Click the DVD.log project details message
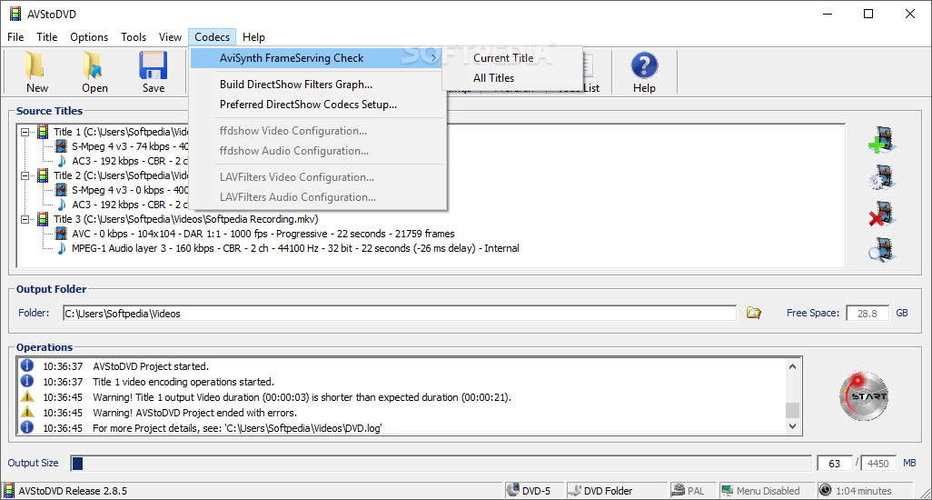 click(237, 428)
